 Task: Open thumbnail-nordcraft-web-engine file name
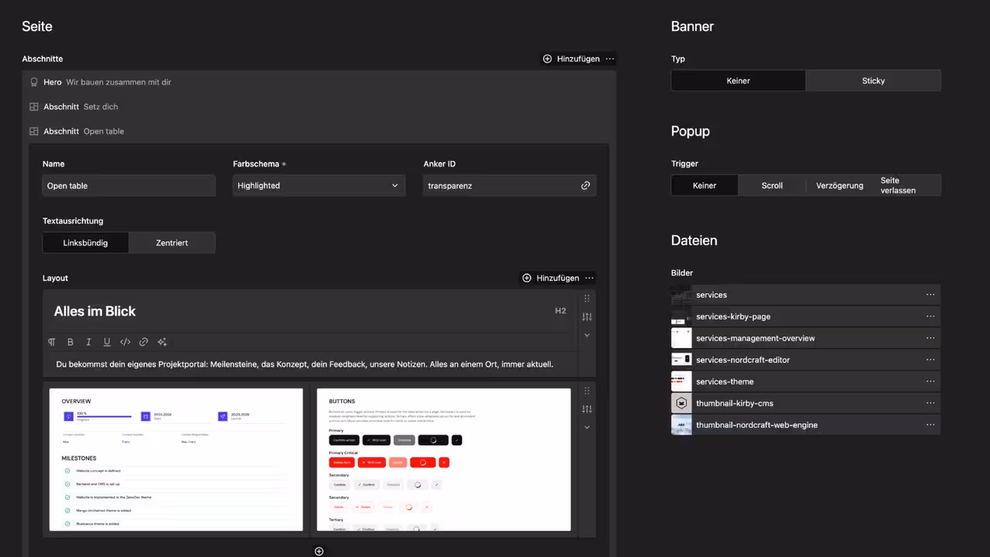[x=756, y=425]
